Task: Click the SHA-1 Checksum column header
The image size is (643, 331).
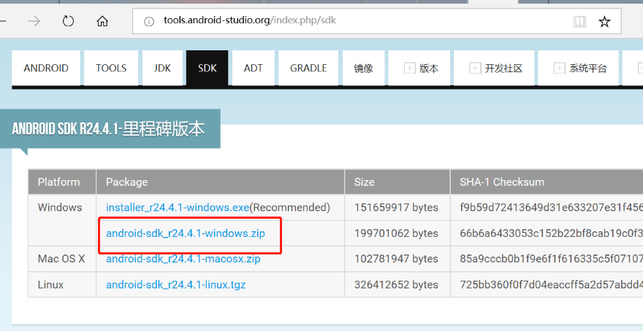Action: tap(547, 182)
